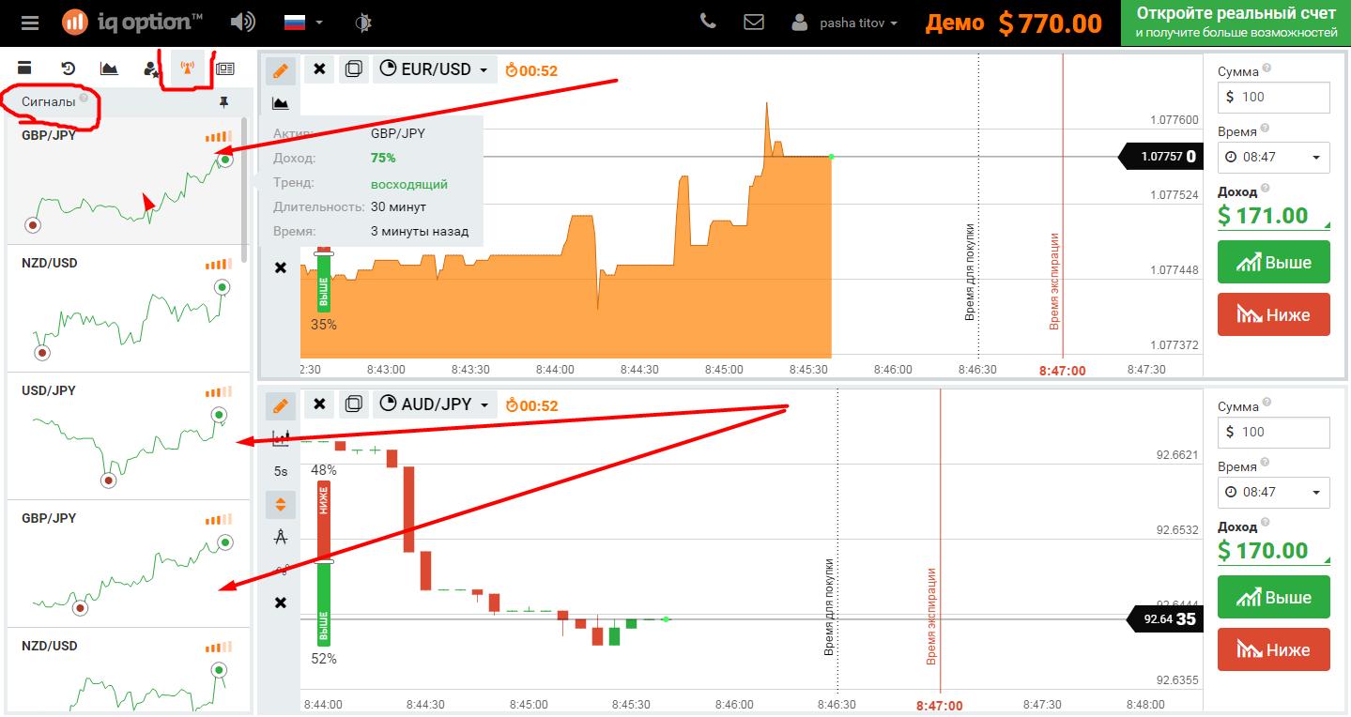Select the USD/JPY signal card
This screenshot has width=1351, height=717.
(x=126, y=436)
